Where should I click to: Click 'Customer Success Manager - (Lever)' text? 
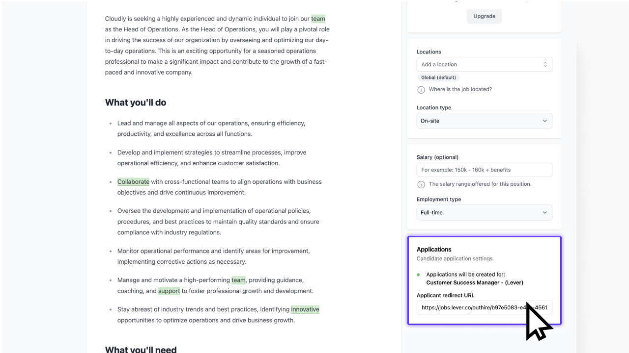475,282
